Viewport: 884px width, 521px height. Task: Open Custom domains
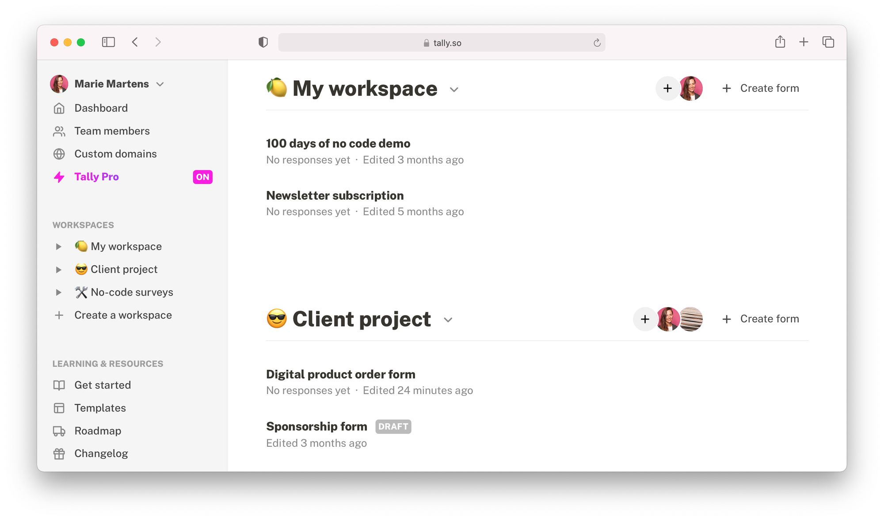115,154
